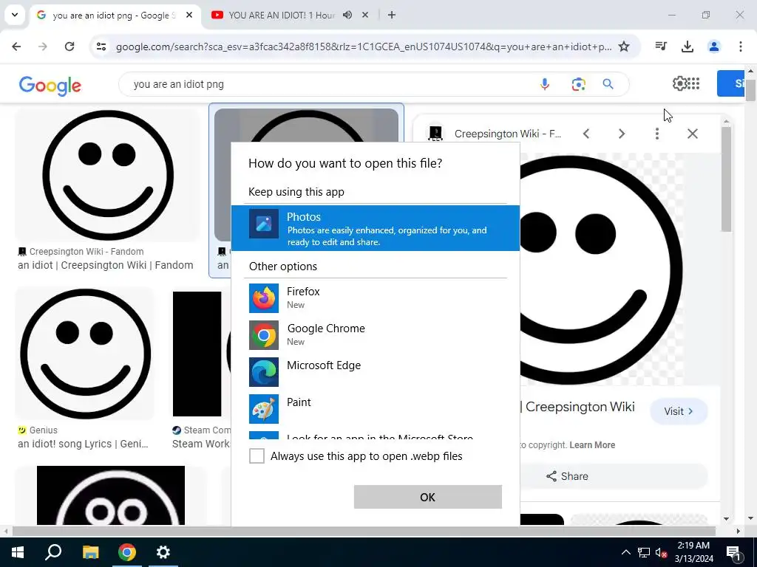Click the Google logo
This screenshot has width=757, height=567.
click(x=50, y=86)
